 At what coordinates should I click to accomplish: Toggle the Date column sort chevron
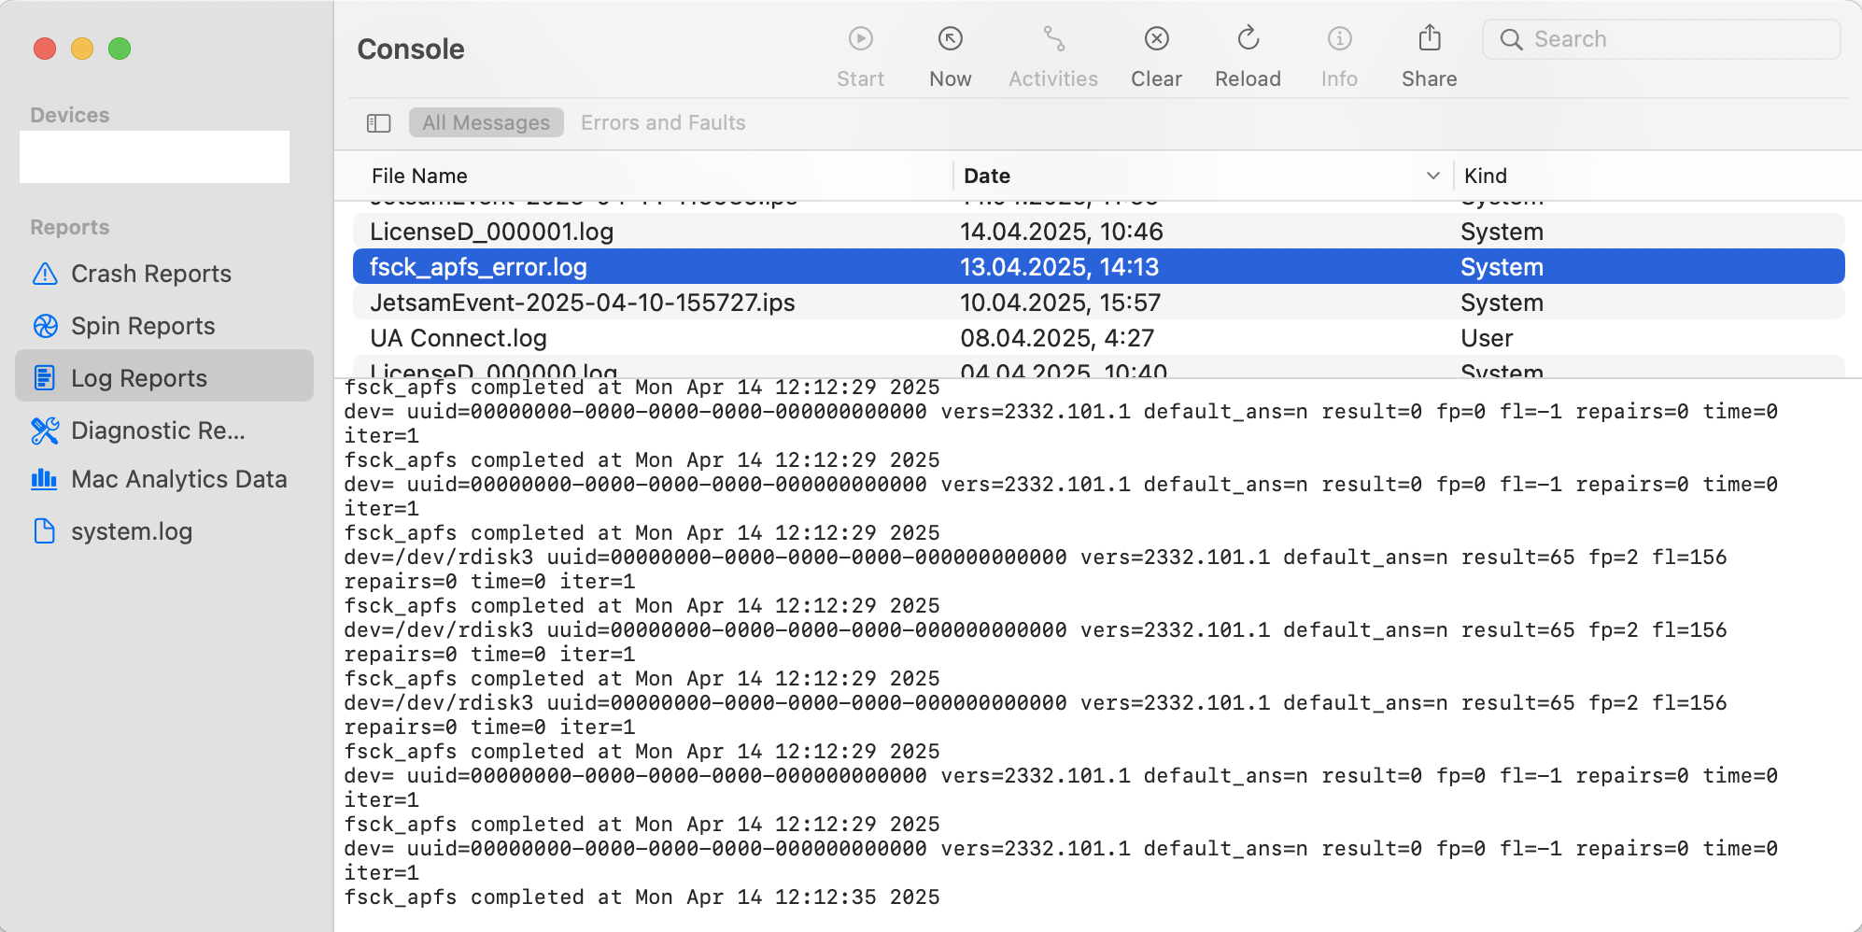point(1432,176)
